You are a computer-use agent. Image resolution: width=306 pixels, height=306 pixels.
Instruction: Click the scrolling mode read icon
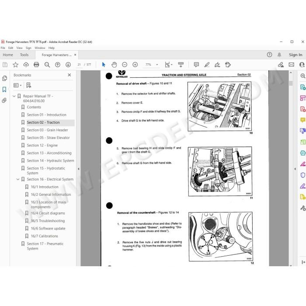point(181,65)
